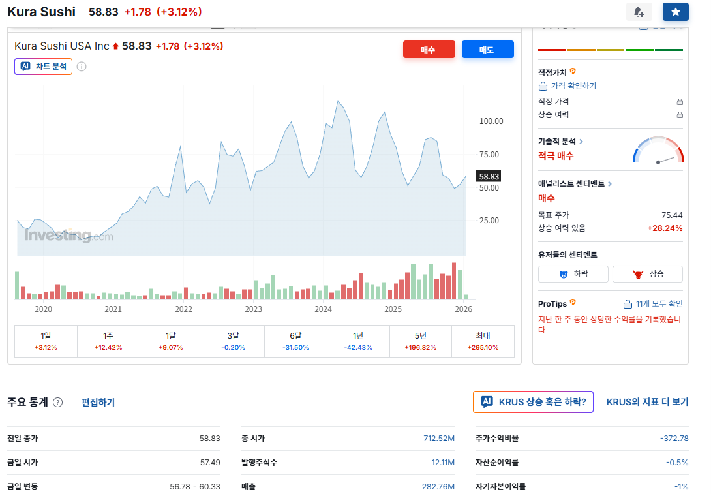Click the red 매수 buy button
This screenshot has height=494, width=711.
(x=429, y=50)
